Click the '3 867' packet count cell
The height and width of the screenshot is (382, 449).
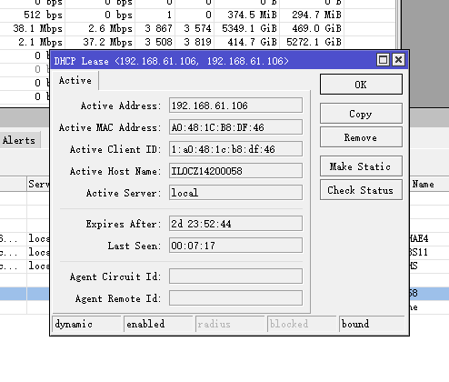(155, 28)
